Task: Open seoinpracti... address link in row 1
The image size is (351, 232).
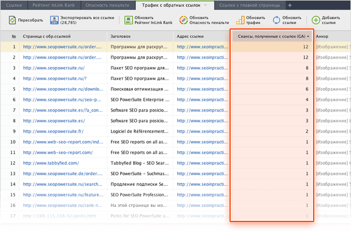Action: [202, 47]
